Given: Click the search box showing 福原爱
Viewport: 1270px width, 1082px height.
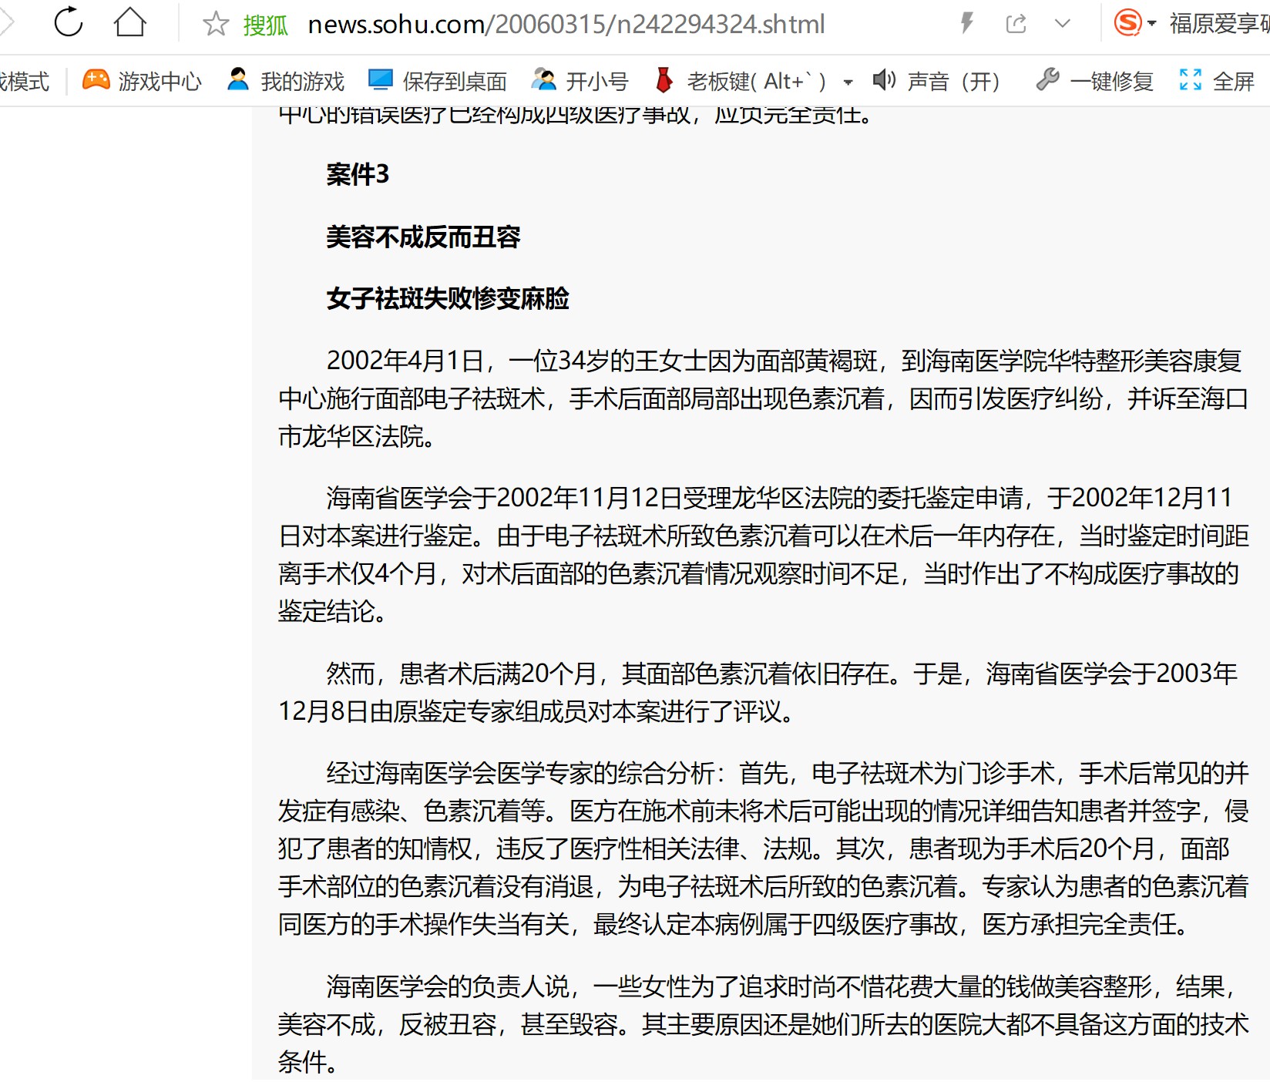Looking at the screenshot, I should click(x=1219, y=24).
